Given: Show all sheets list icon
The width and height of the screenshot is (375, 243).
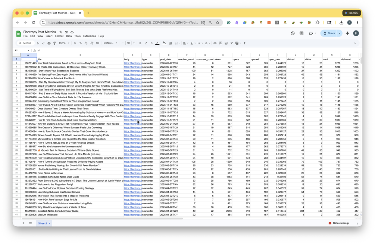Looking at the screenshot, I should 30,223.
